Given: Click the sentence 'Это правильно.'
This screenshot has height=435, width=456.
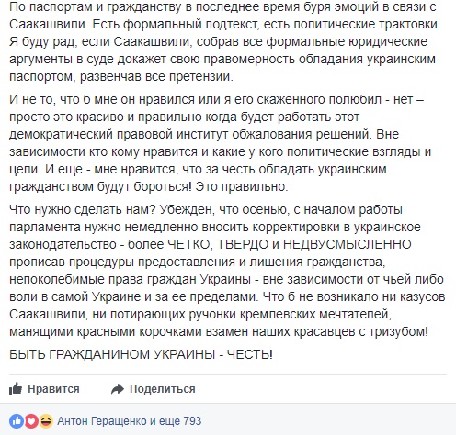Looking at the screenshot, I should [242, 186].
